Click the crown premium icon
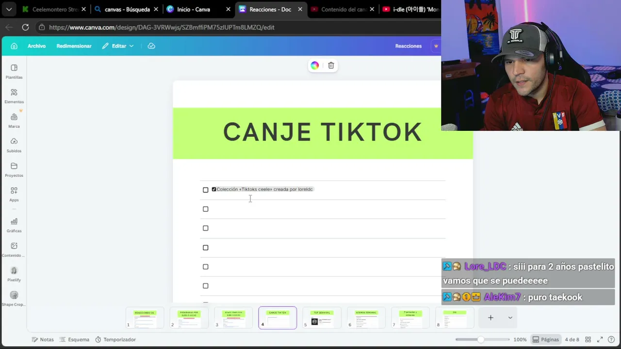The width and height of the screenshot is (621, 349). point(436,46)
